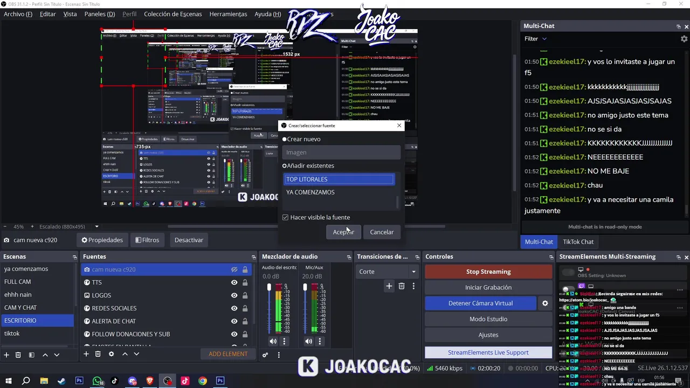Select the CAM Y CHAT scene

(38, 308)
